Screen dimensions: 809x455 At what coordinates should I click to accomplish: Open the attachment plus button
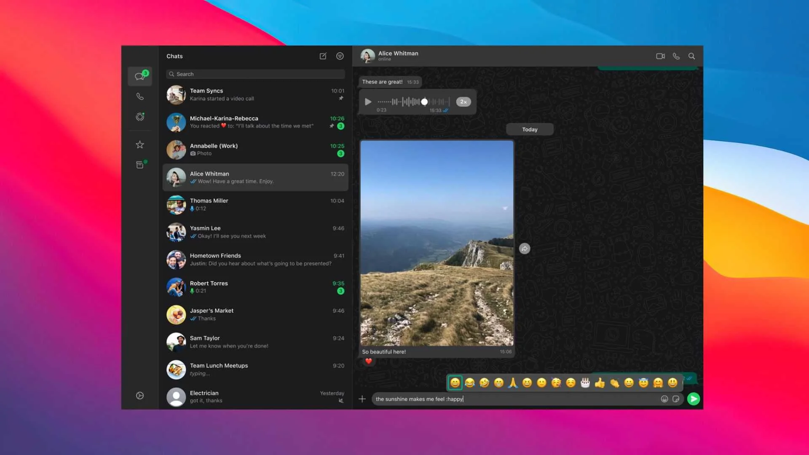[362, 399]
